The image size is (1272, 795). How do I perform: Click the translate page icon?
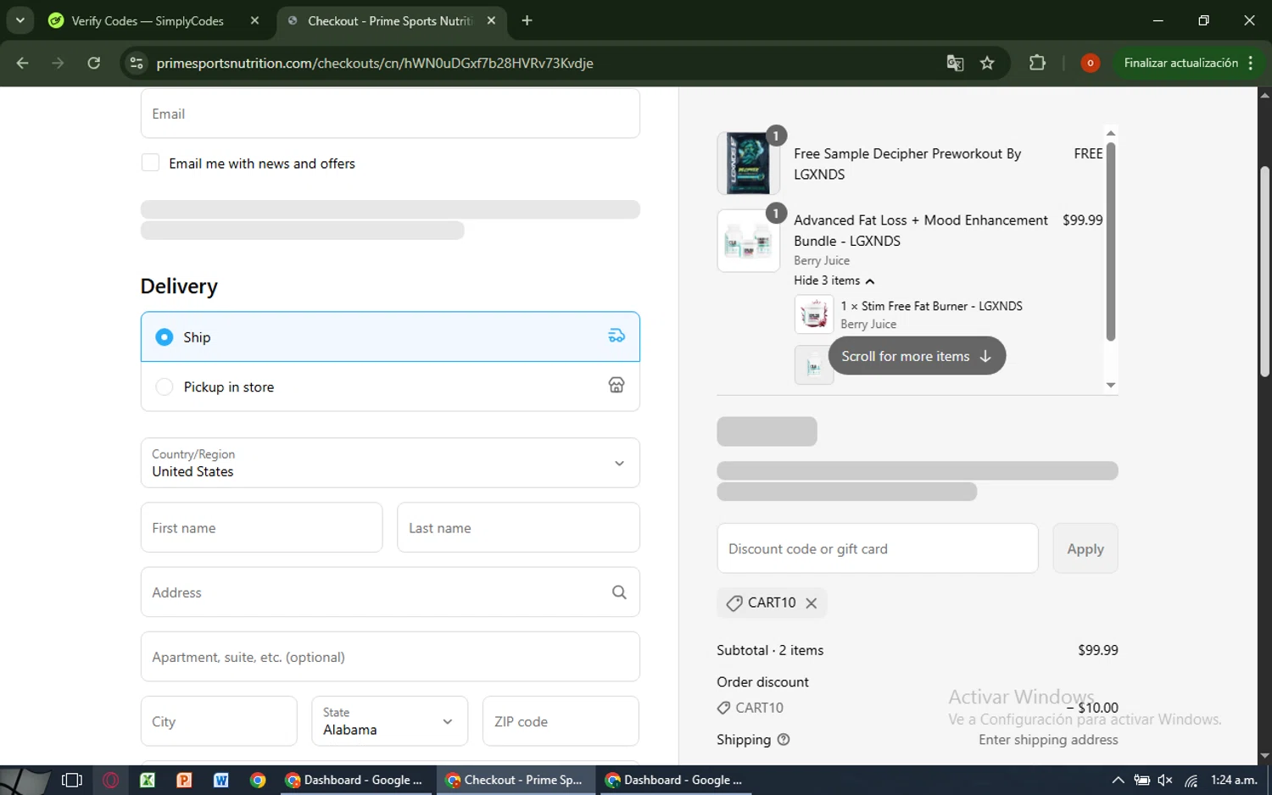coord(955,63)
